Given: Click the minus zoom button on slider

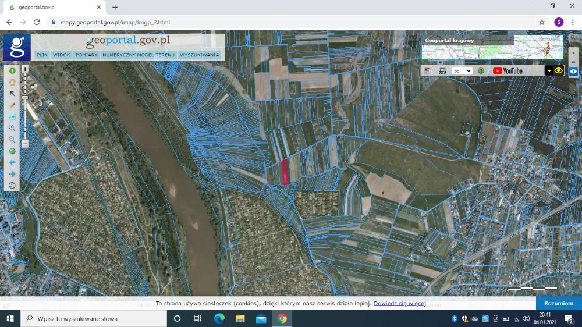Looking at the screenshot, I should (x=25, y=144).
